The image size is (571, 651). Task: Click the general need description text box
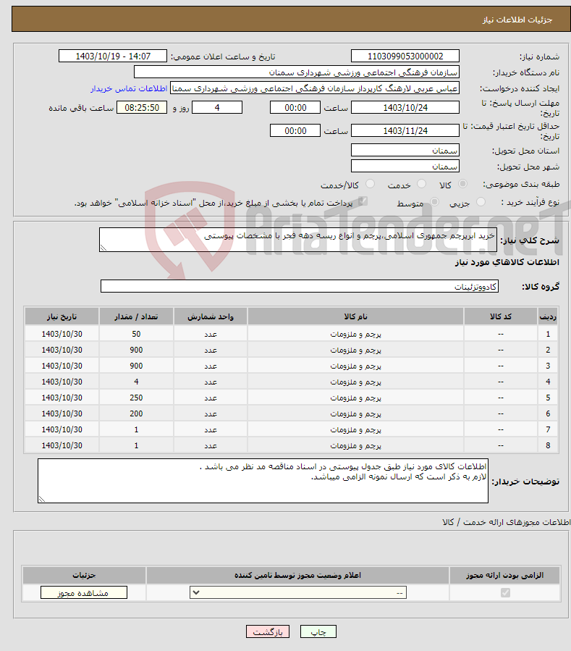point(298,240)
